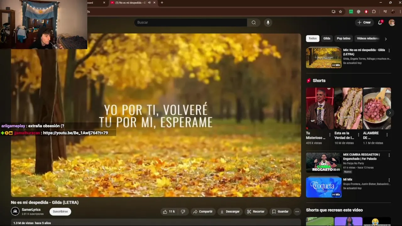Select the Todos filter chip
402x226 pixels.
point(312,38)
